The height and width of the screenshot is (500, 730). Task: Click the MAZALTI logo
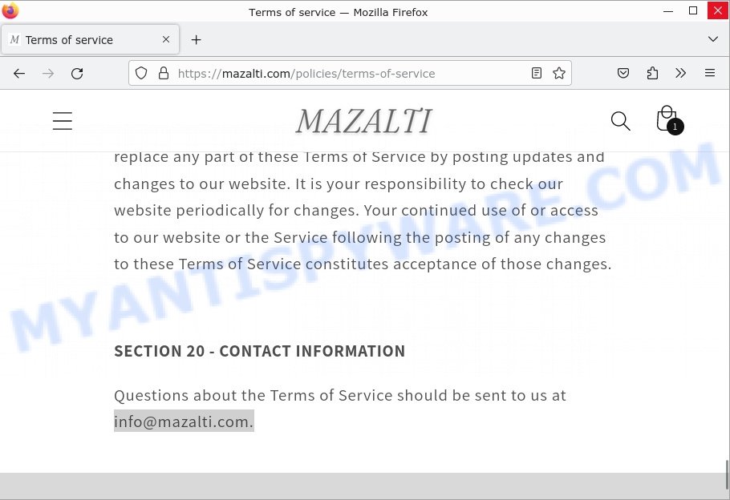coord(364,121)
